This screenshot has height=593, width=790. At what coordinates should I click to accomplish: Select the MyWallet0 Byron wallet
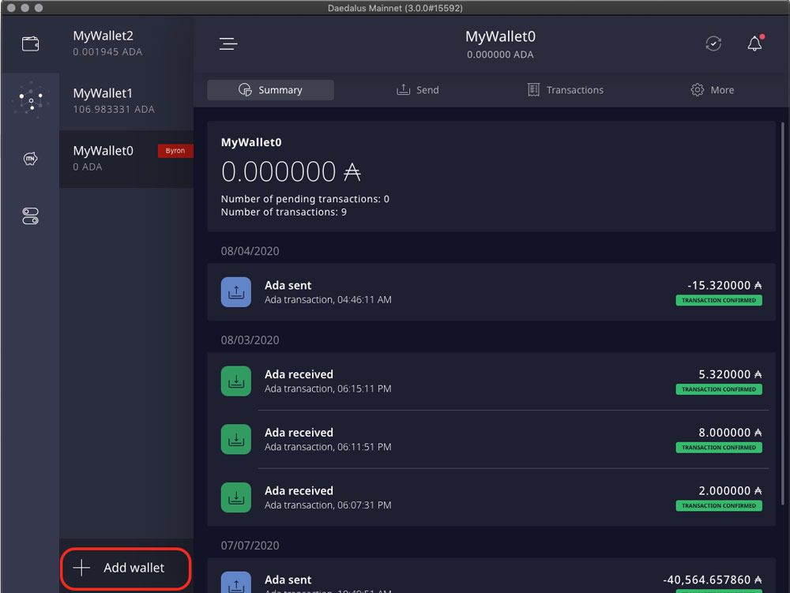pos(126,159)
